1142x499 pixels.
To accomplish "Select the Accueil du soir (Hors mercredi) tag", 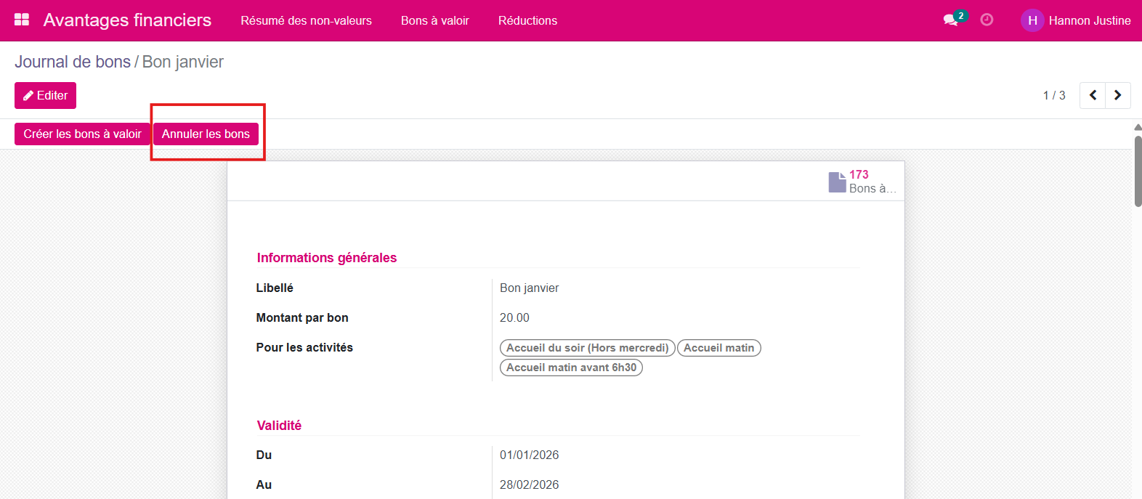I will (x=587, y=348).
